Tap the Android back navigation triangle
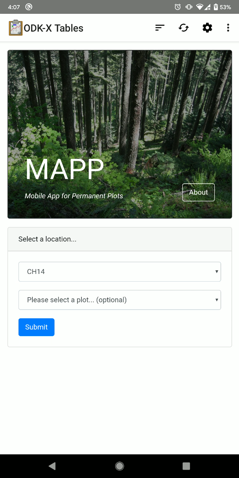The image size is (239, 478). [52, 466]
